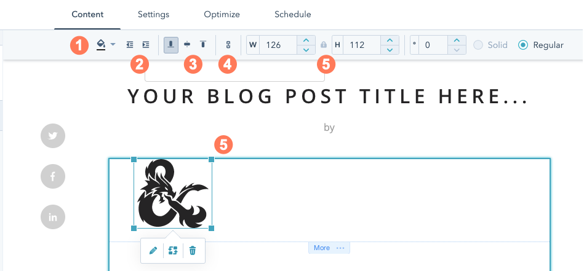Click the More divider button
The image size is (584, 271).
pos(329,248)
